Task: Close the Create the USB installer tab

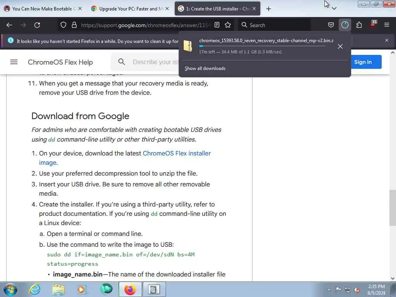Action: click(x=254, y=9)
